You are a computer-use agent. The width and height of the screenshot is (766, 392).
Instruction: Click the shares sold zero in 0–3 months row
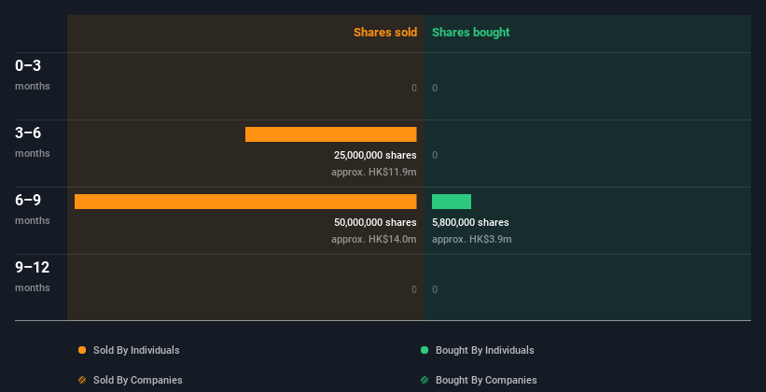[x=414, y=88]
